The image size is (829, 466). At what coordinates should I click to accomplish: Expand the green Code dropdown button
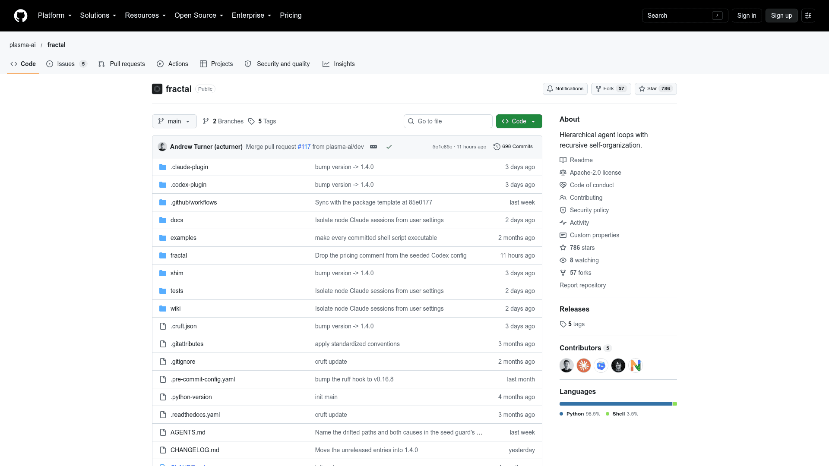pyautogui.click(x=519, y=121)
